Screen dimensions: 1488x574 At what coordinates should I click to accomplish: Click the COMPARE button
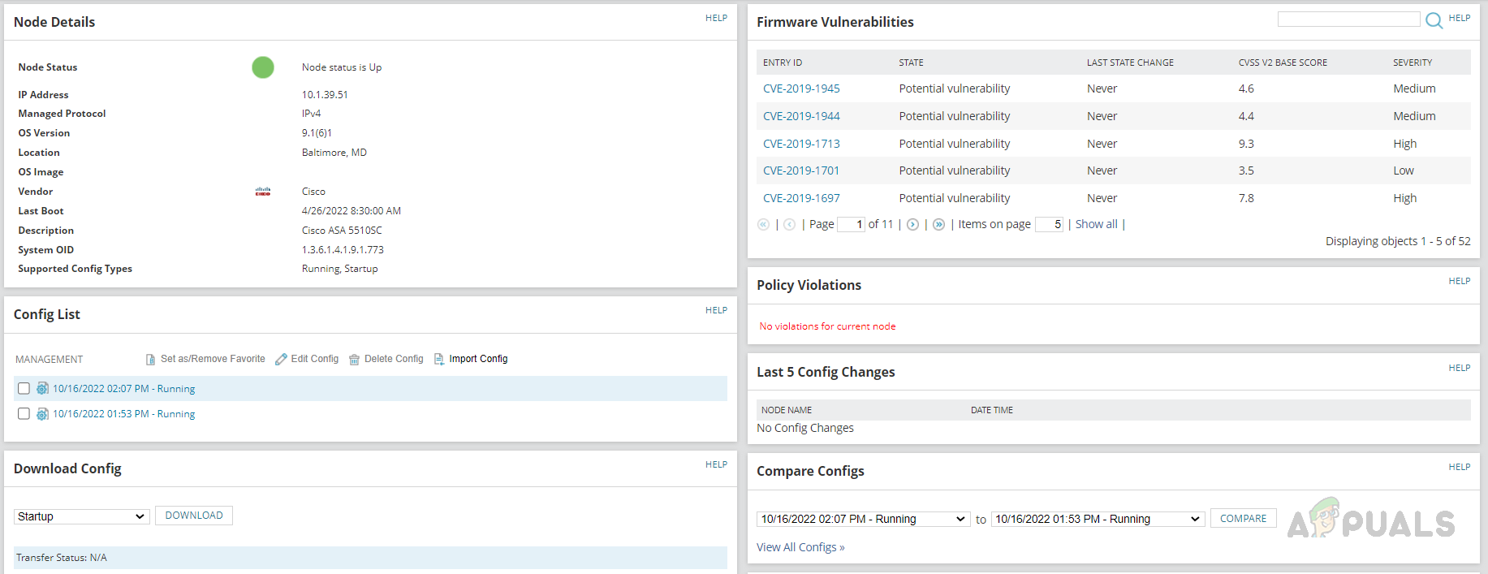point(1243,518)
